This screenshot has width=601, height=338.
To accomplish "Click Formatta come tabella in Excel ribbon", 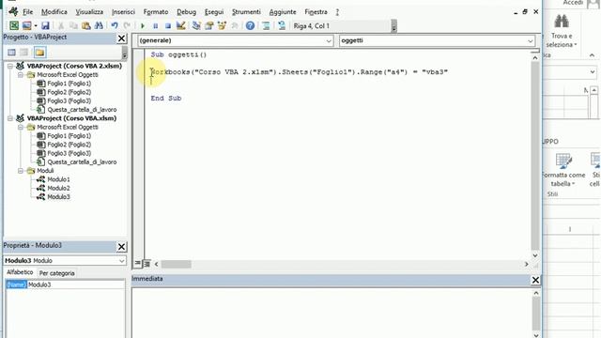I will click(563, 169).
